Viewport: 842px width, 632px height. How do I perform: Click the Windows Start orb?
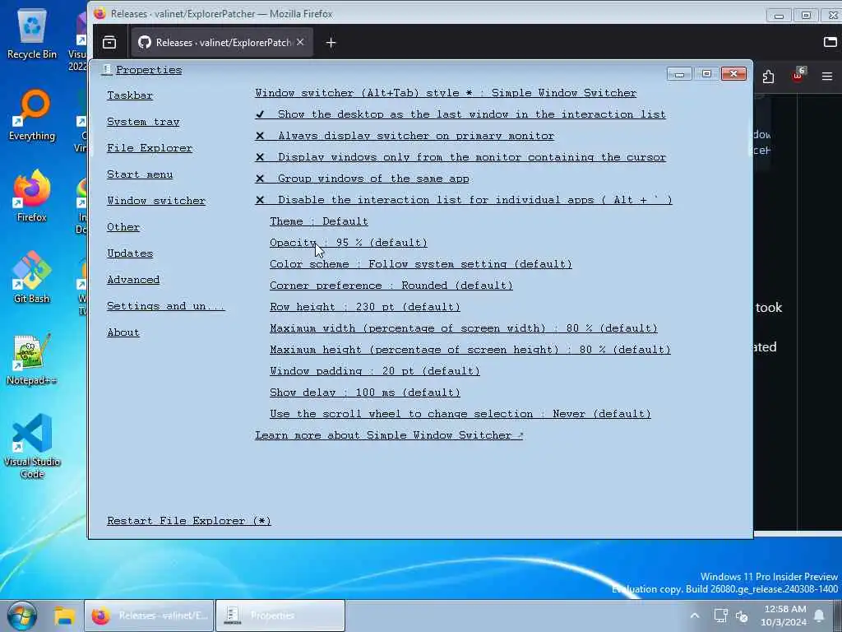[21, 616]
